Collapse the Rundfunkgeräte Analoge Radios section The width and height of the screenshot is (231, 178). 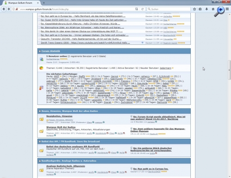click(40, 161)
